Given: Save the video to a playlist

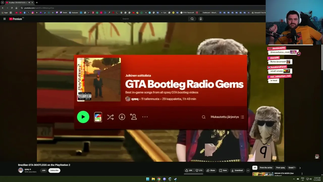Looking at the screenshot, I should click(x=223, y=170).
